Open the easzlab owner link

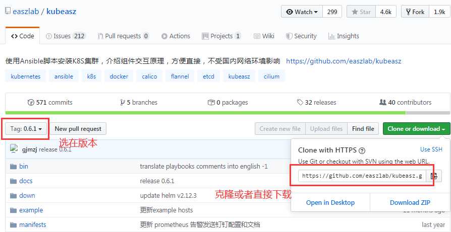pos(26,12)
